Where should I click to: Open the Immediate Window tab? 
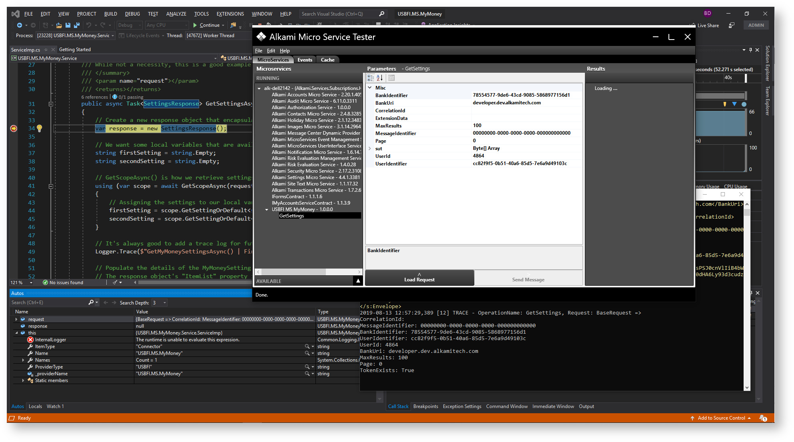553,406
